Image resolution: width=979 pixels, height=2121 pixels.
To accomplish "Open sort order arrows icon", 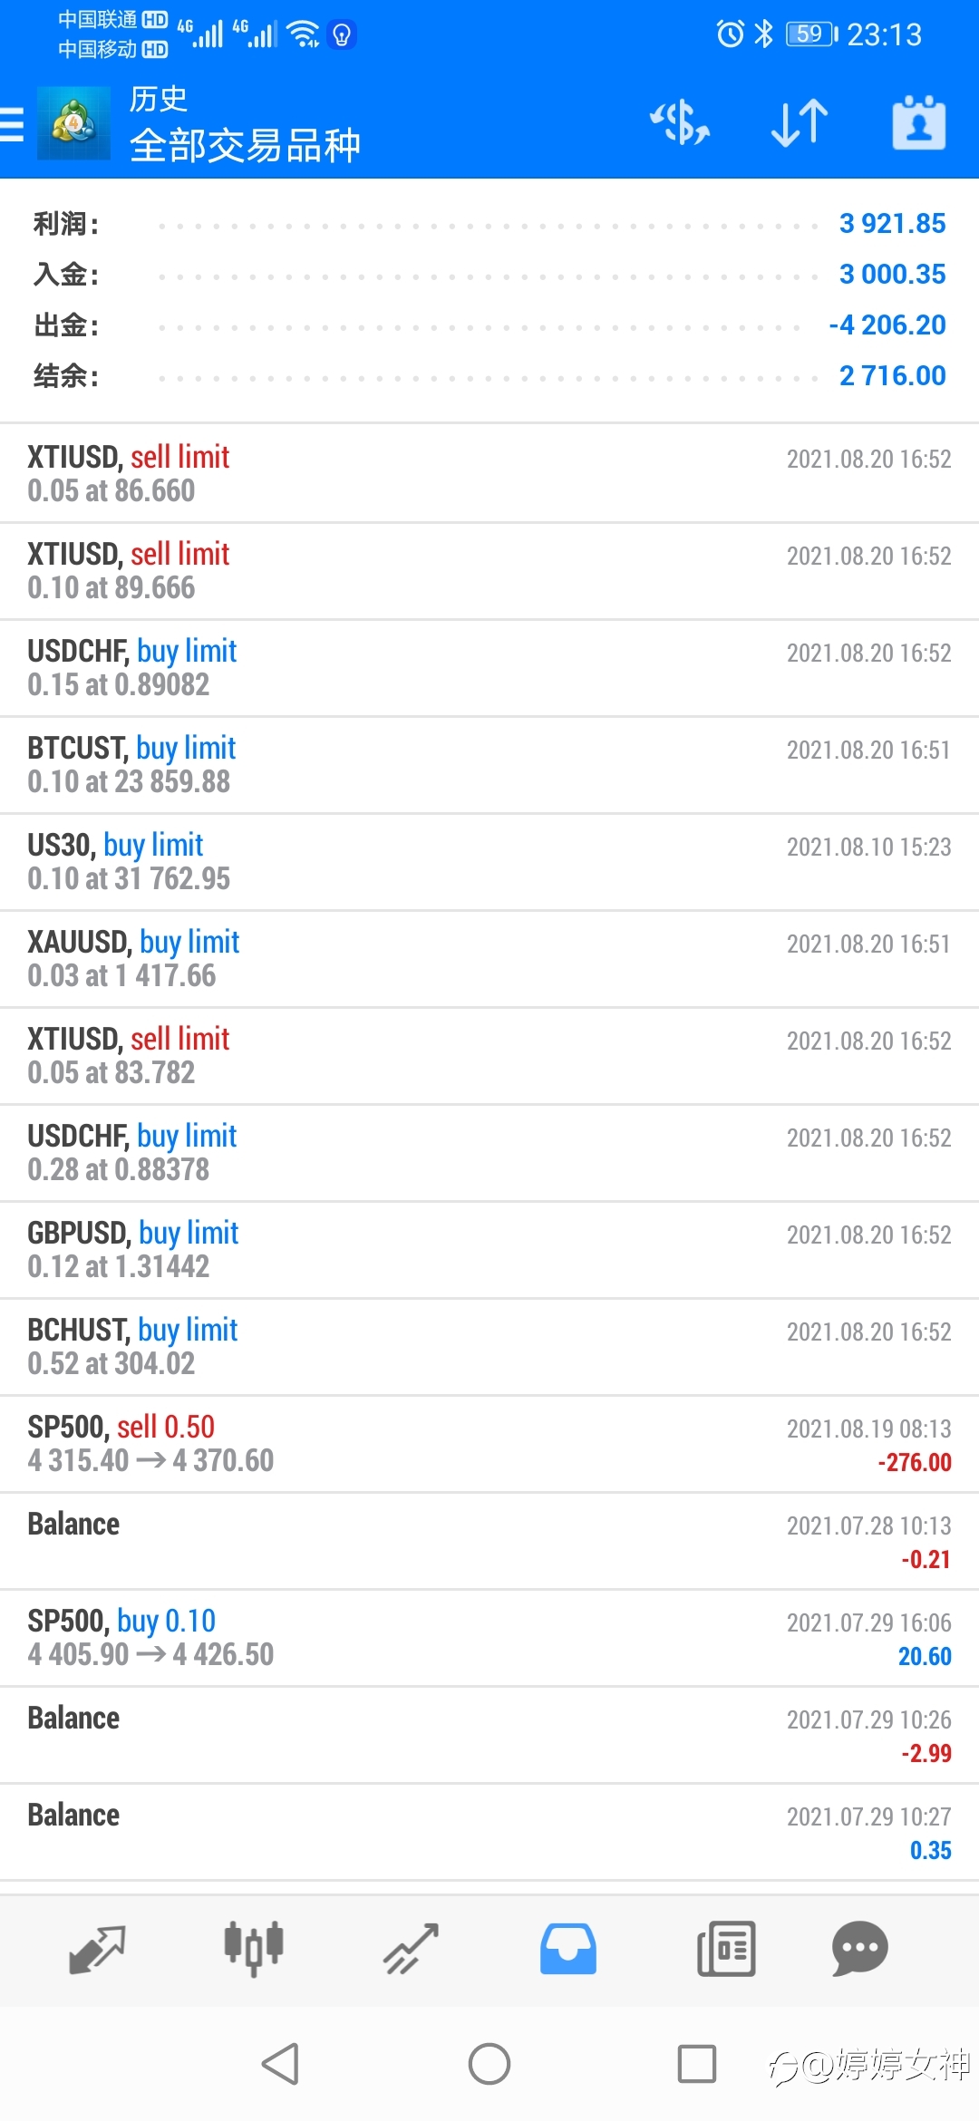I will tap(800, 123).
